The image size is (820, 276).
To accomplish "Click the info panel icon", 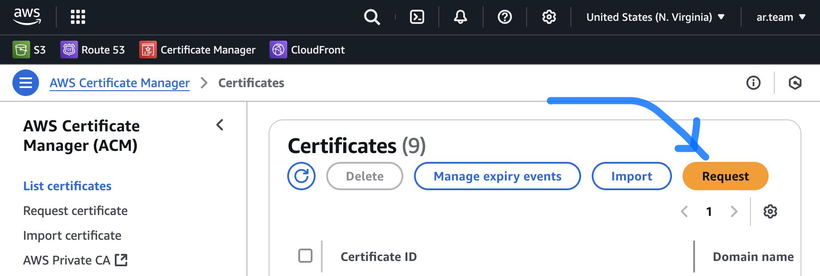I will (753, 83).
